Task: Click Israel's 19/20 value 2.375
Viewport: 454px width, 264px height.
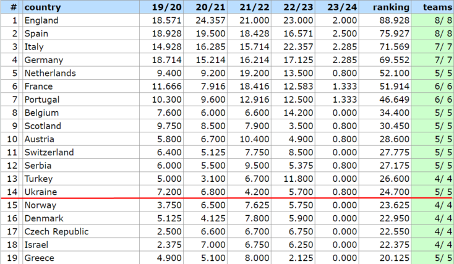Action: click(x=169, y=245)
